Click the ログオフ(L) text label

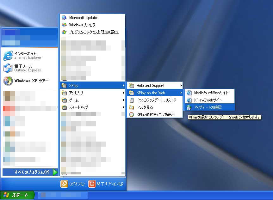tap(77, 184)
